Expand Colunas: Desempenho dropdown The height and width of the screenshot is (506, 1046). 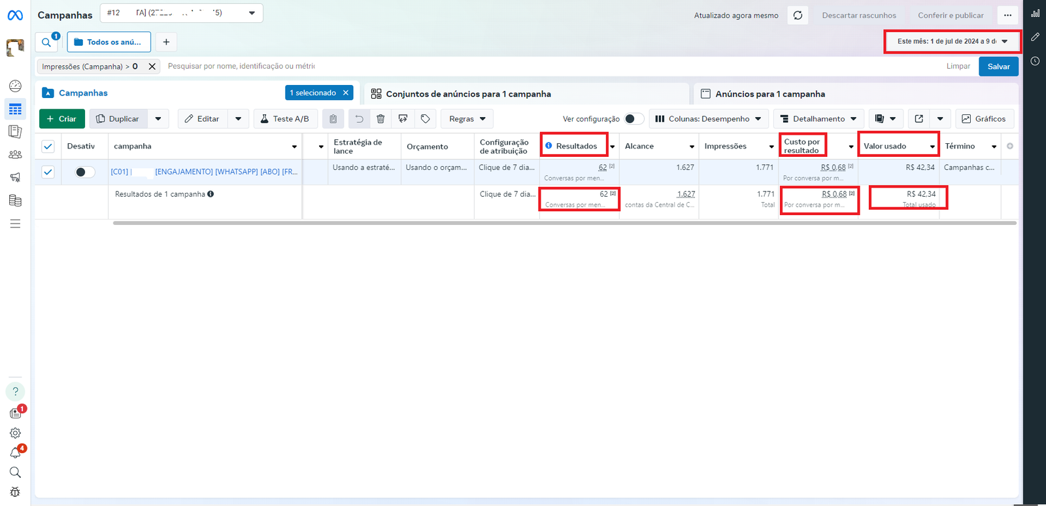tap(708, 119)
